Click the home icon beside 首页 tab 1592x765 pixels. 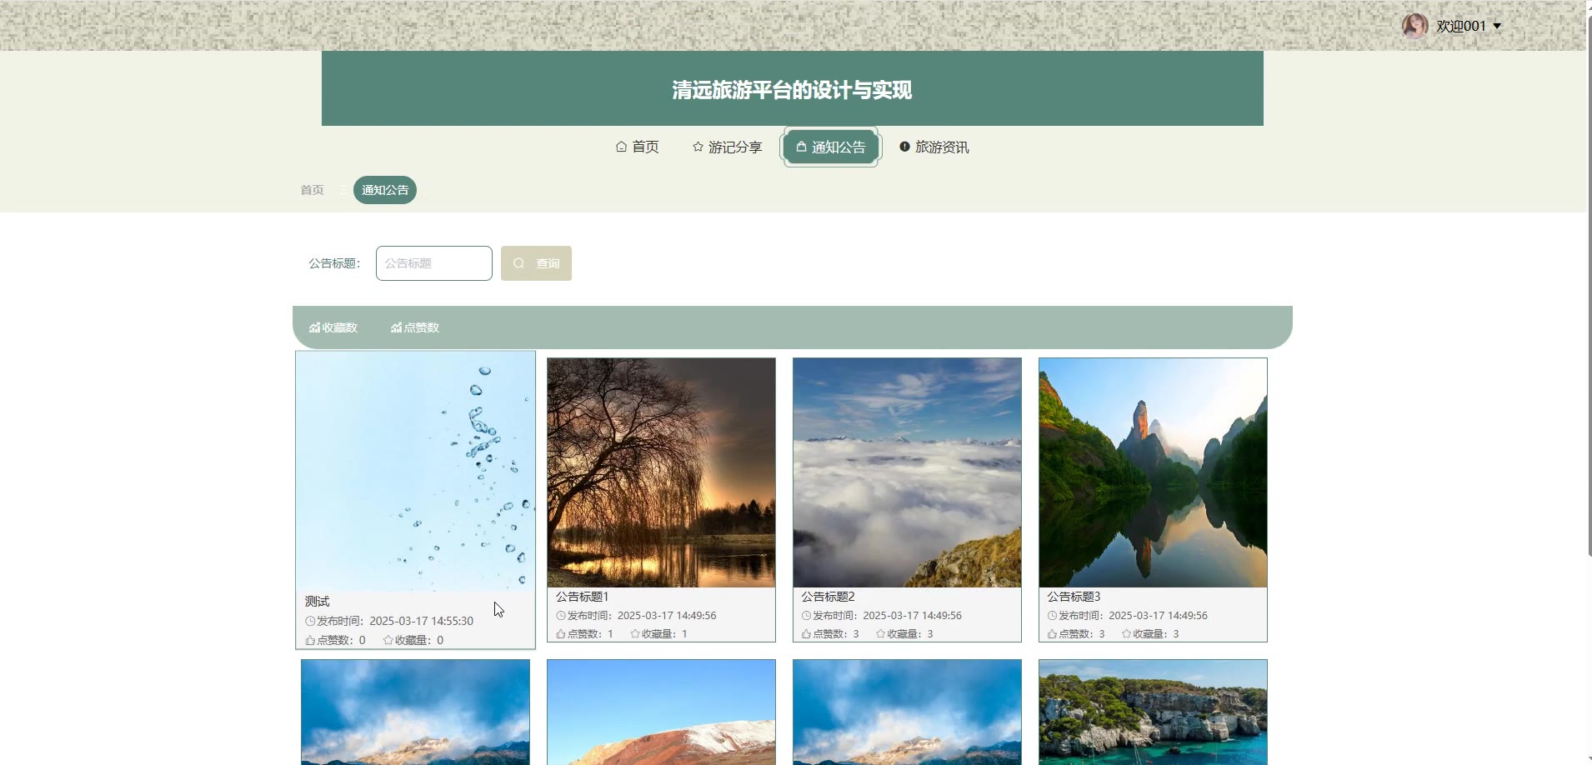[621, 147]
